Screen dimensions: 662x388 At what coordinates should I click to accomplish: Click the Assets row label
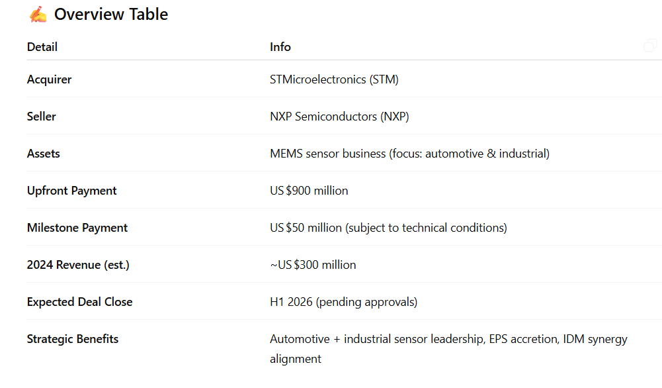44,154
